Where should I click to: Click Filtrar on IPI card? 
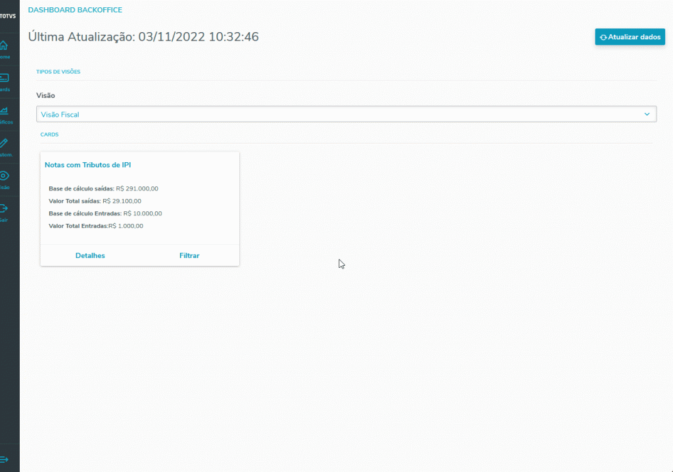[189, 255]
